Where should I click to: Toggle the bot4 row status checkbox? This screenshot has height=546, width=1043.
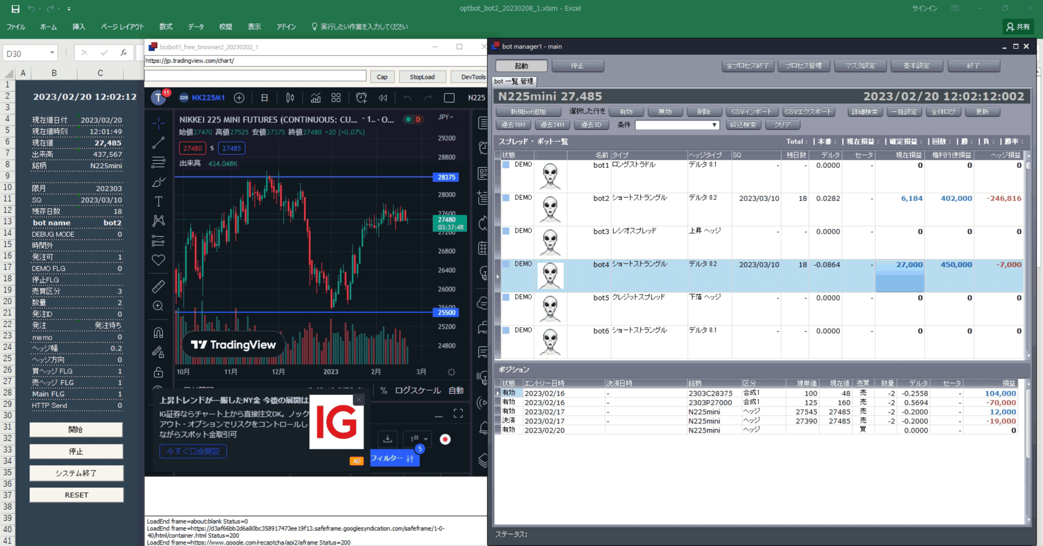(506, 264)
